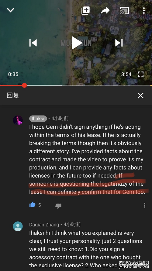
Task: Select the Daqian Zhang commenter name
Action: pos(44,225)
